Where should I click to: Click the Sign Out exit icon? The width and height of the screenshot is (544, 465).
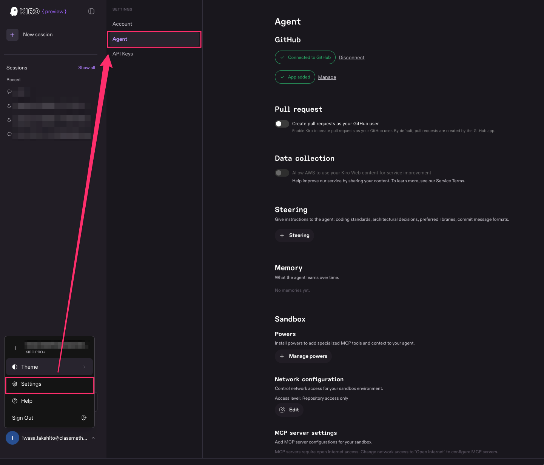[84, 418]
